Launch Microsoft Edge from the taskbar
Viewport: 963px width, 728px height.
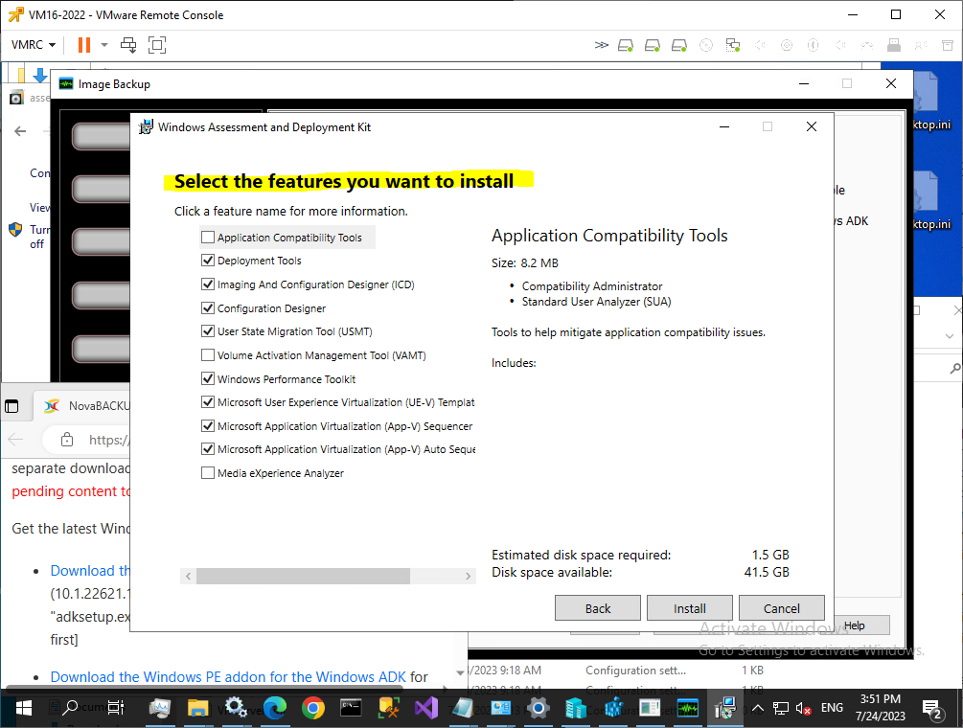[x=275, y=708]
